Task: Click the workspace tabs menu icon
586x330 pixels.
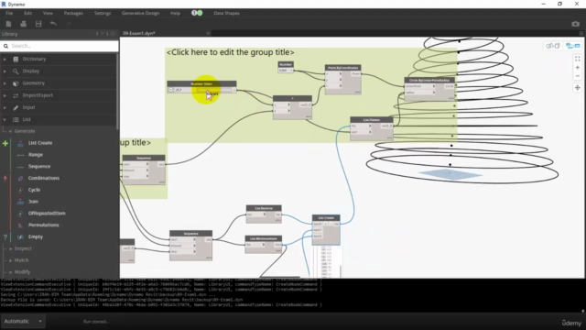Action: [x=581, y=33]
